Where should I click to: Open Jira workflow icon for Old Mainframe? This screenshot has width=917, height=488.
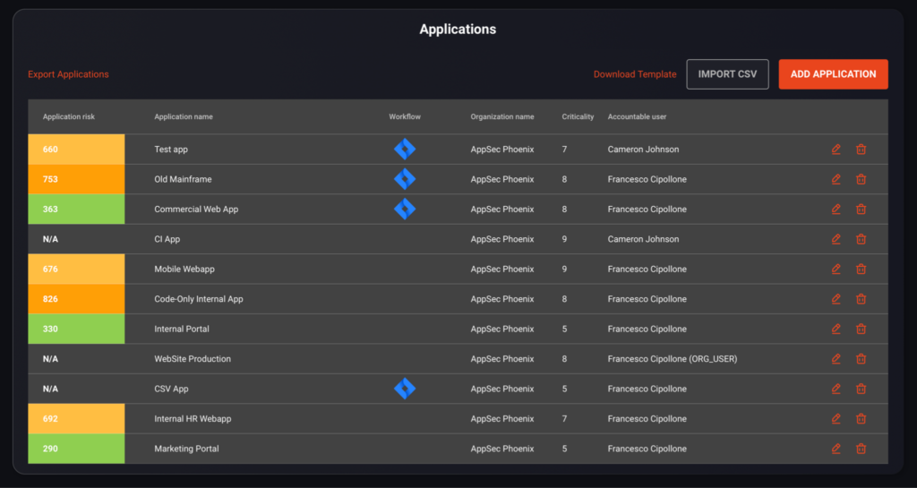click(x=405, y=179)
